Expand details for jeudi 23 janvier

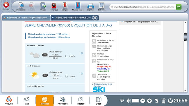(82, 73)
